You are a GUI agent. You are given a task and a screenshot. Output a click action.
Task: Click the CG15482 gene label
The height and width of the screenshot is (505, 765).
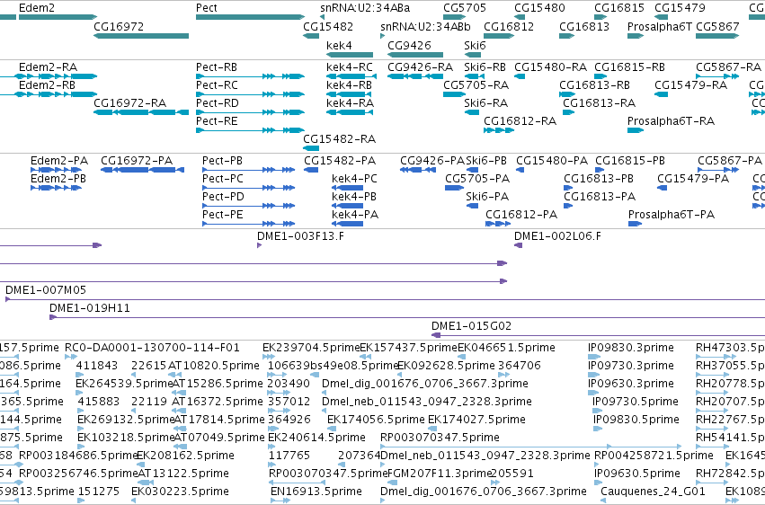[328, 26]
